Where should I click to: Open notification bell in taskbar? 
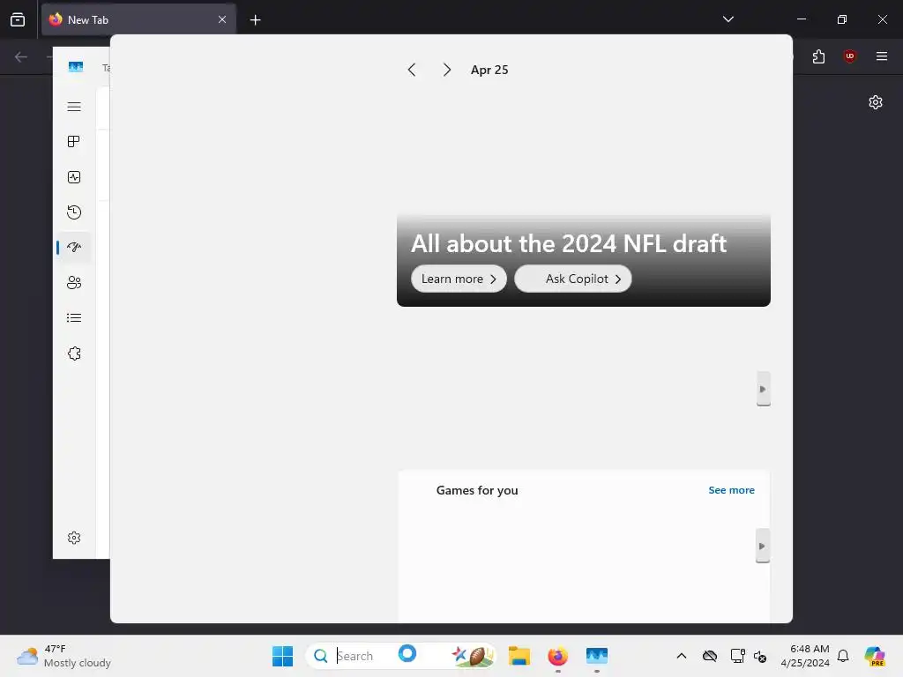[x=843, y=656]
